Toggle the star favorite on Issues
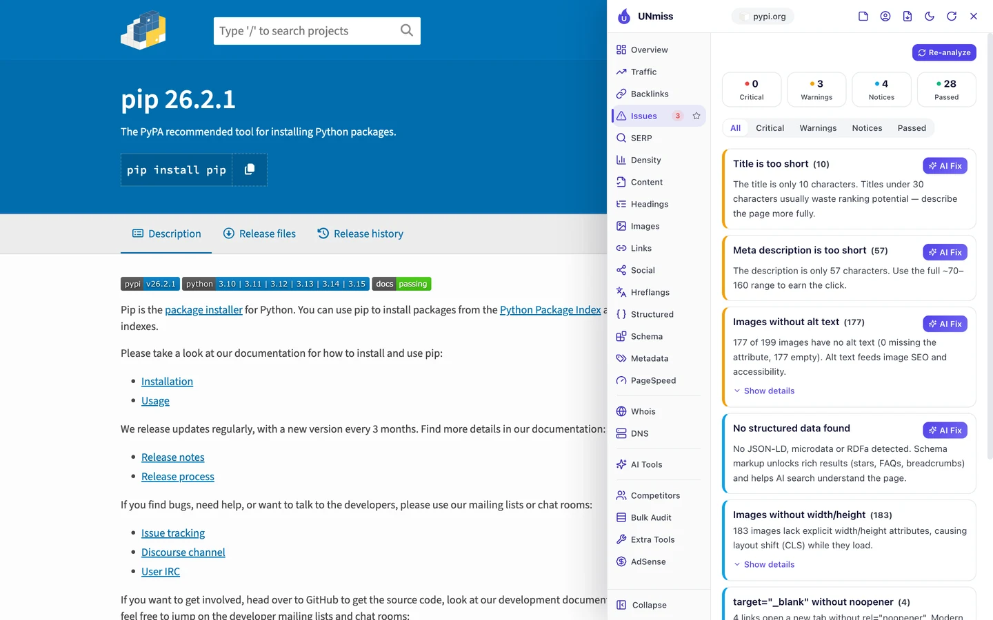The width and height of the screenshot is (993, 620). pyautogui.click(x=696, y=116)
